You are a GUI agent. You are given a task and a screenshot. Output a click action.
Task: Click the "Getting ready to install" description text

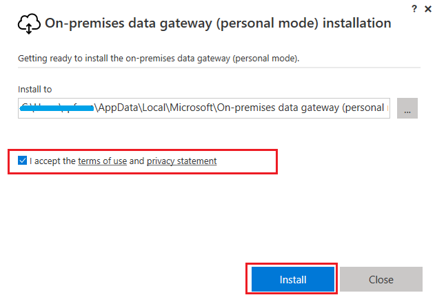[159, 59]
